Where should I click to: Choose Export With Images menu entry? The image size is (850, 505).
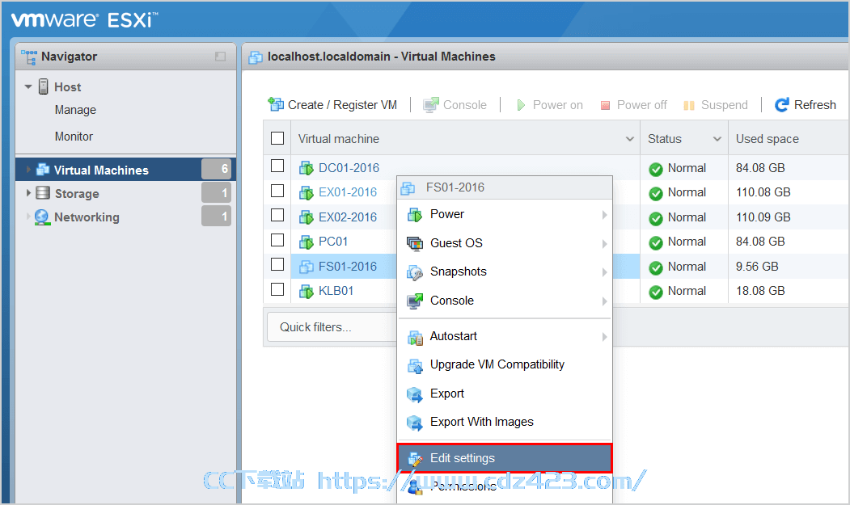coord(505,422)
